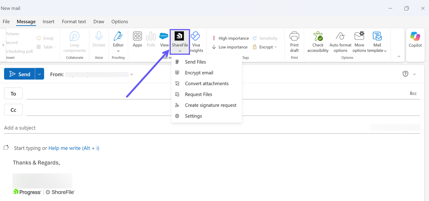Collapse the ribbon with the chevron
The width and height of the screenshot is (429, 201).
point(399,56)
